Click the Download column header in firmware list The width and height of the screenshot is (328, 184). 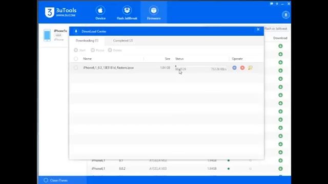pyautogui.click(x=280, y=38)
